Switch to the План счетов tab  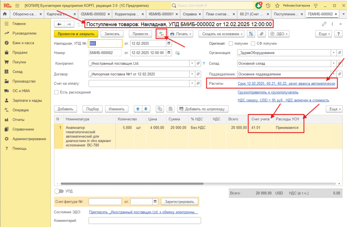tap(217, 14)
